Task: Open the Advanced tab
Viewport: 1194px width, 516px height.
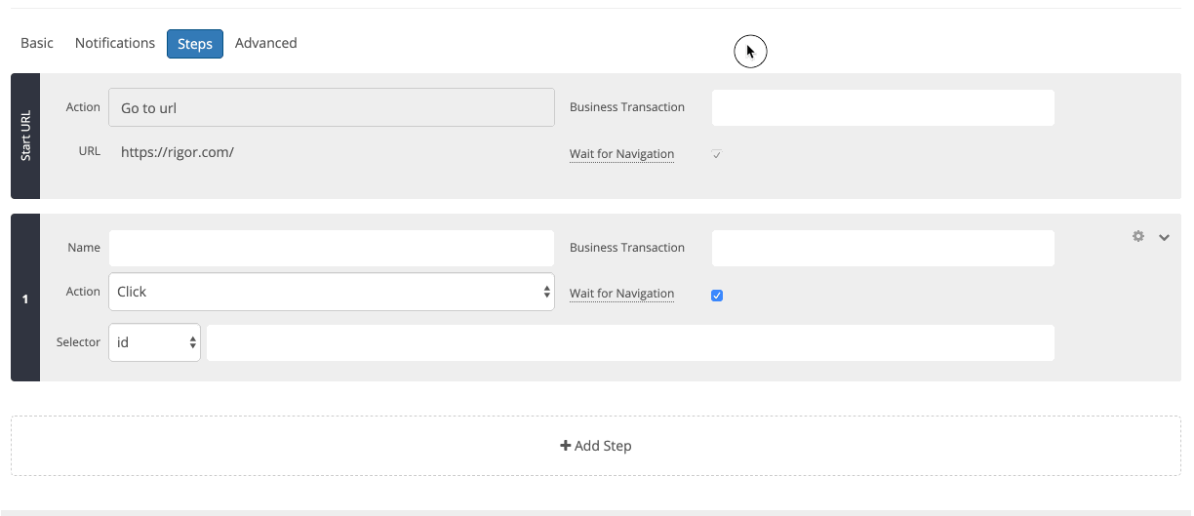Action: (266, 43)
